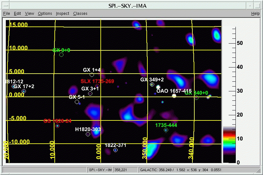Pick the 1822-371 source circle marker

point(115,150)
